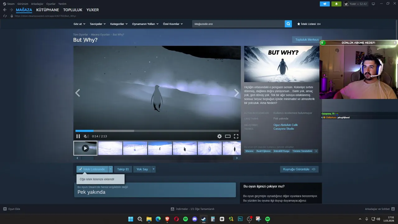Switch to the YUXER profile tab
The height and width of the screenshot is (224, 398).
(x=93, y=10)
